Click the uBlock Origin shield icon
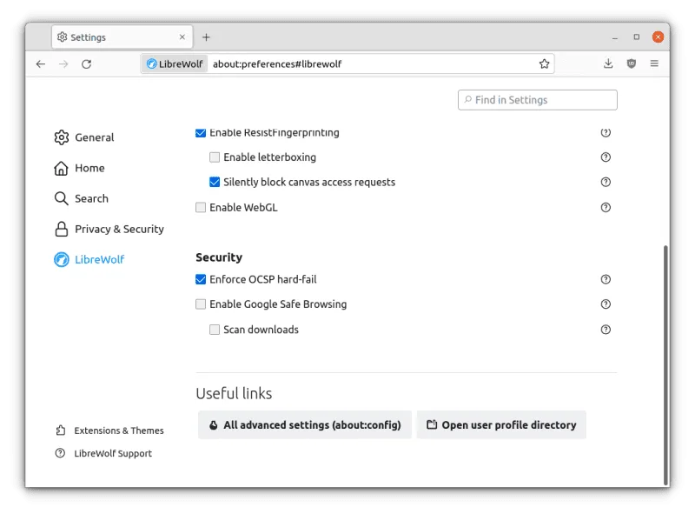 [x=632, y=63]
